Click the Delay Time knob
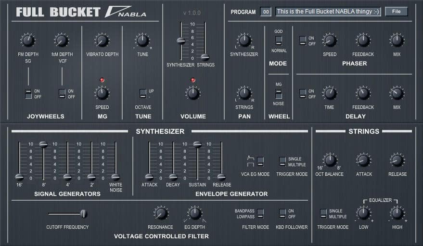This screenshot has width=423, height=246. [330, 93]
